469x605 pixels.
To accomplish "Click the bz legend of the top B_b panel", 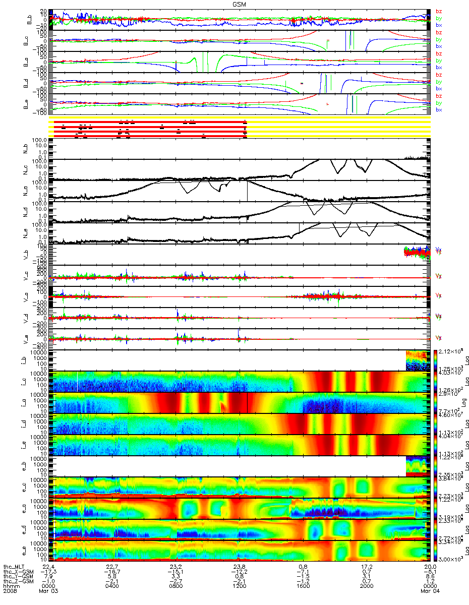I will coord(439,12).
